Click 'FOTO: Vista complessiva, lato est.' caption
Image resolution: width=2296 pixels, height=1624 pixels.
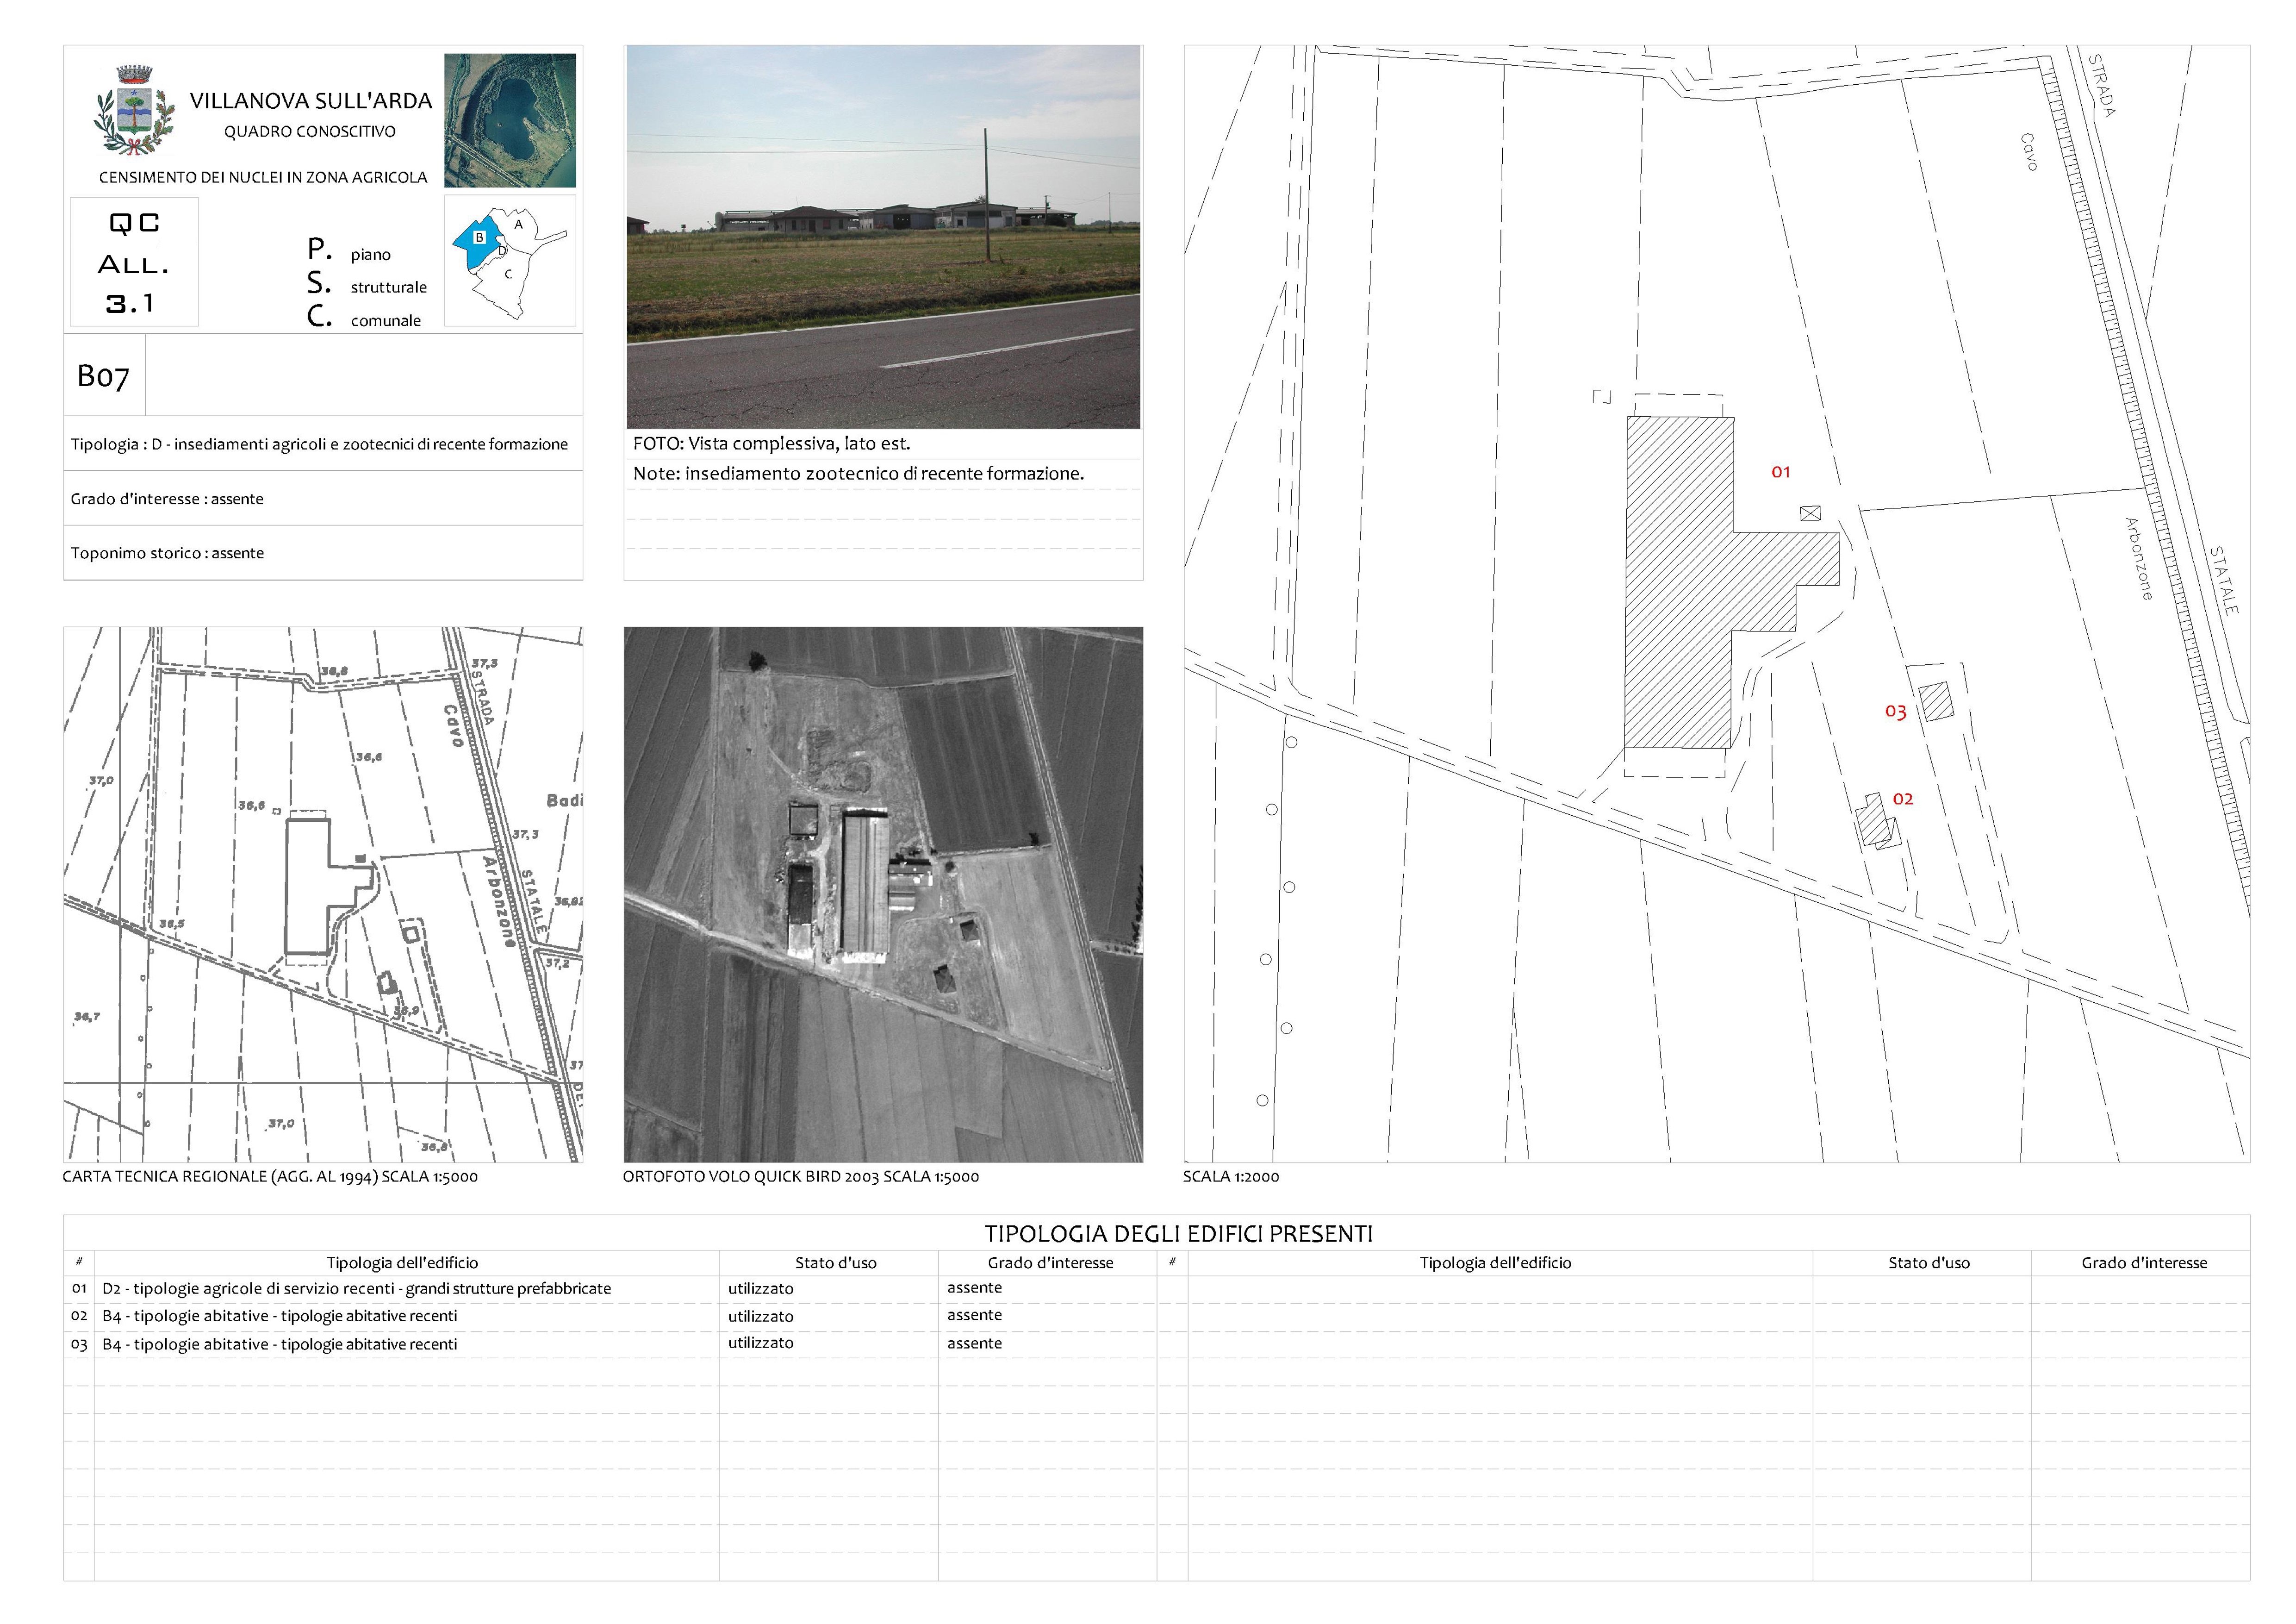click(771, 444)
